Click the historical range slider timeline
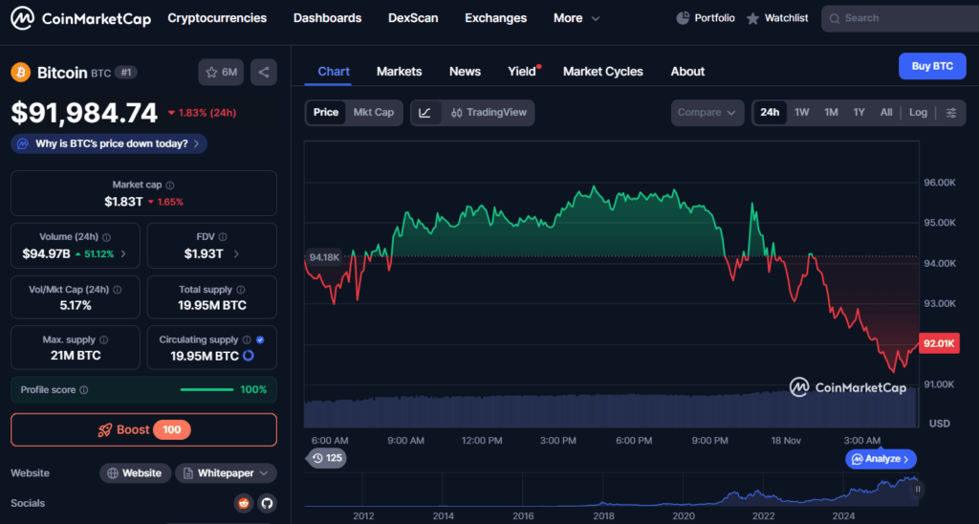Image resolution: width=979 pixels, height=524 pixels. click(612, 493)
